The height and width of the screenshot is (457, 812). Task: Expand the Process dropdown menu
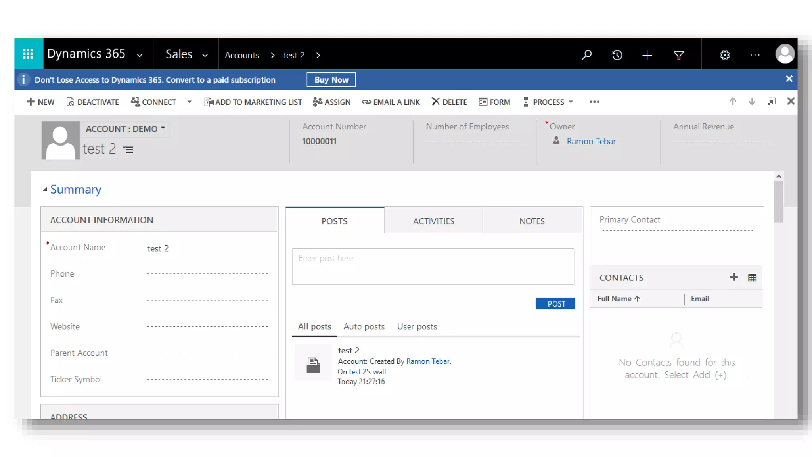click(571, 102)
